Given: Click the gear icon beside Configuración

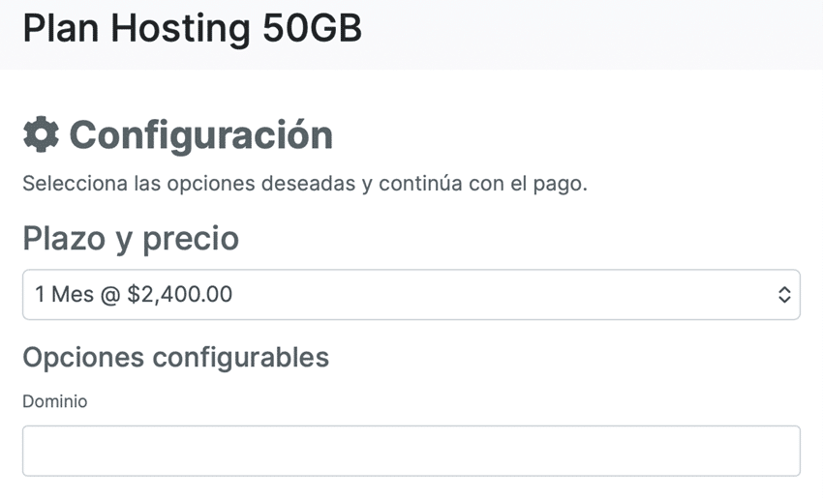Looking at the screenshot, I should (41, 135).
